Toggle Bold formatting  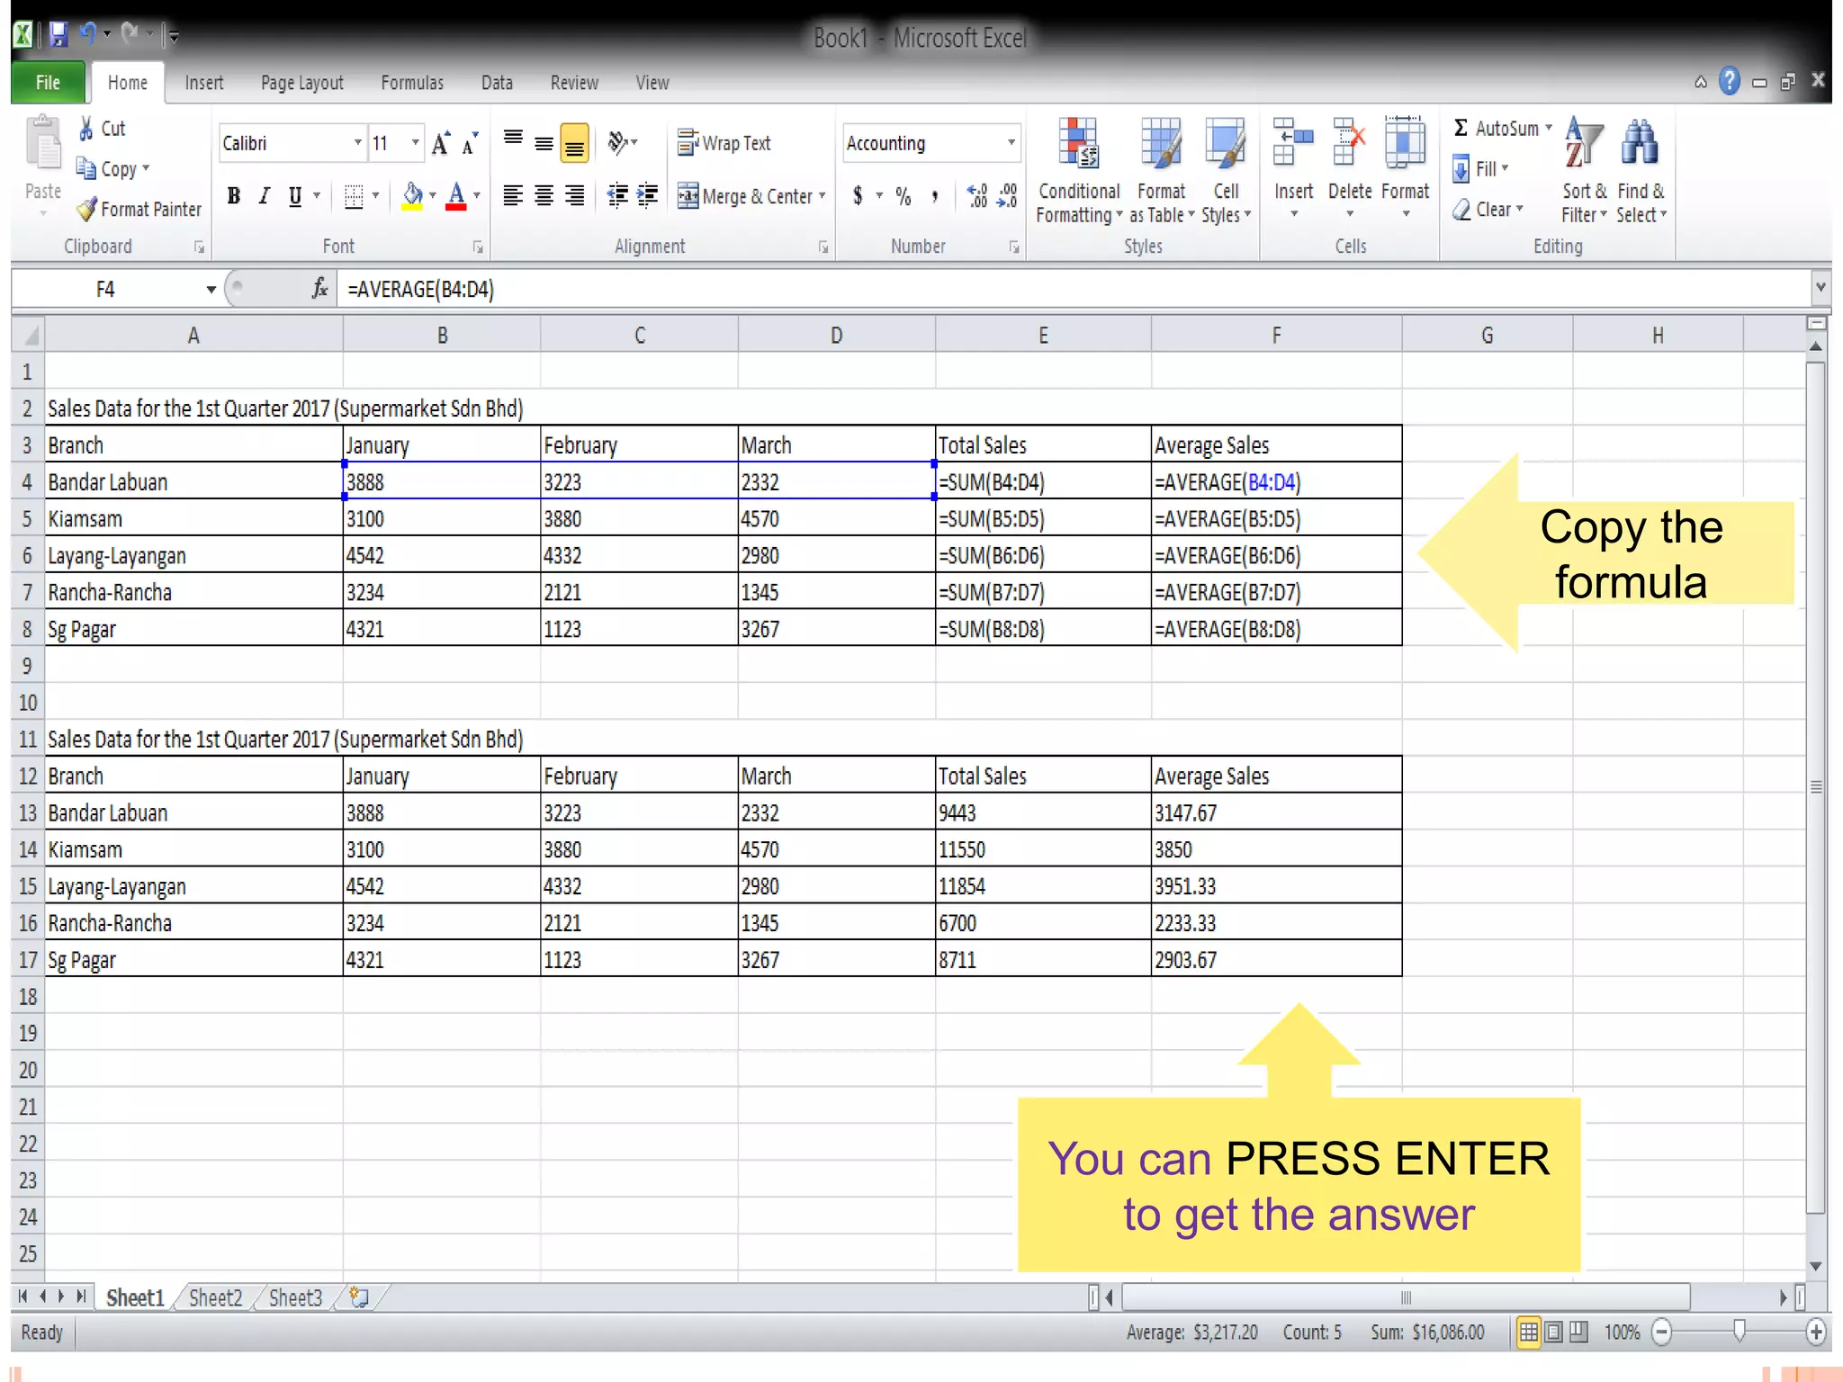click(234, 195)
